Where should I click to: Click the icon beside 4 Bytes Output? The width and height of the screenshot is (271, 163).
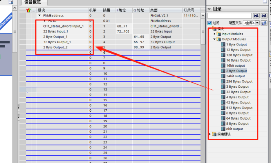[x=223, y=97]
